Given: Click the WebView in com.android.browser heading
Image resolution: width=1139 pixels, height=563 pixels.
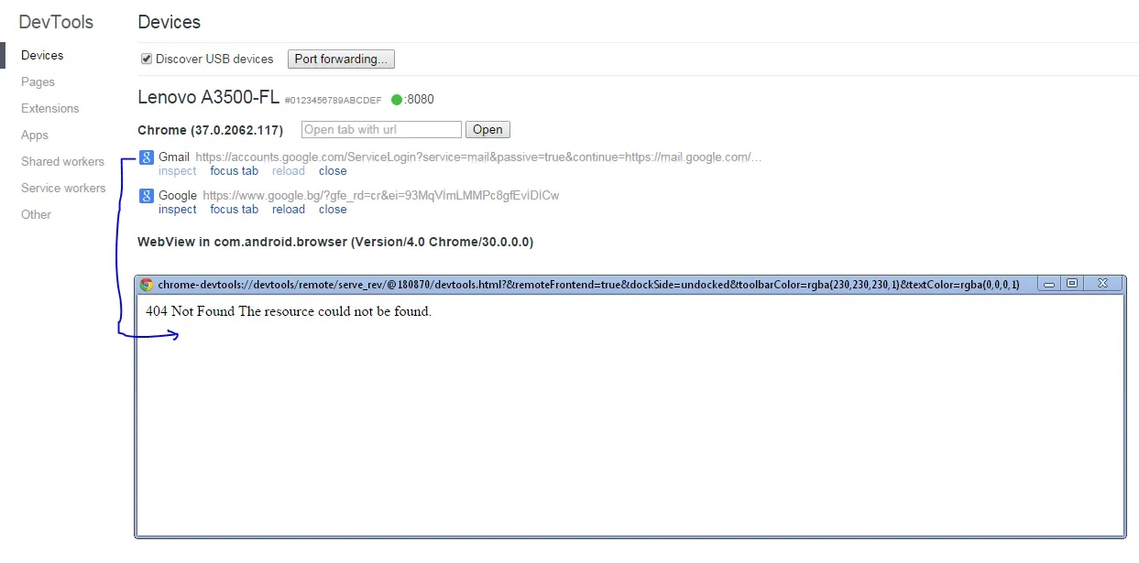Looking at the screenshot, I should click(335, 243).
